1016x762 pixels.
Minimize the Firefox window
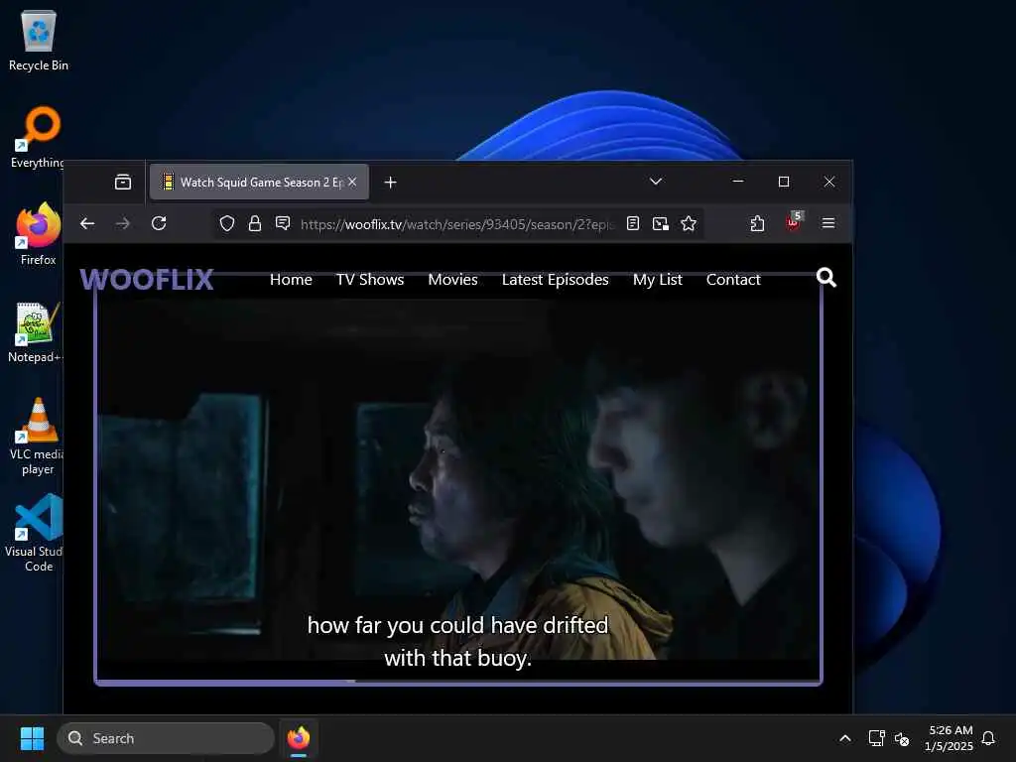click(x=738, y=182)
